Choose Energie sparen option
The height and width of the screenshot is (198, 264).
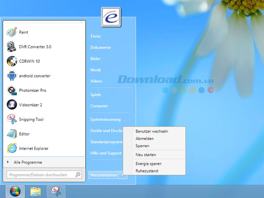pyautogui.click(x=148, y=164)
